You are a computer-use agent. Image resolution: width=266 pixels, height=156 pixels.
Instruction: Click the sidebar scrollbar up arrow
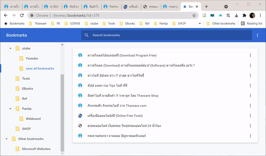pyautogui.click(x=62, y=45)
